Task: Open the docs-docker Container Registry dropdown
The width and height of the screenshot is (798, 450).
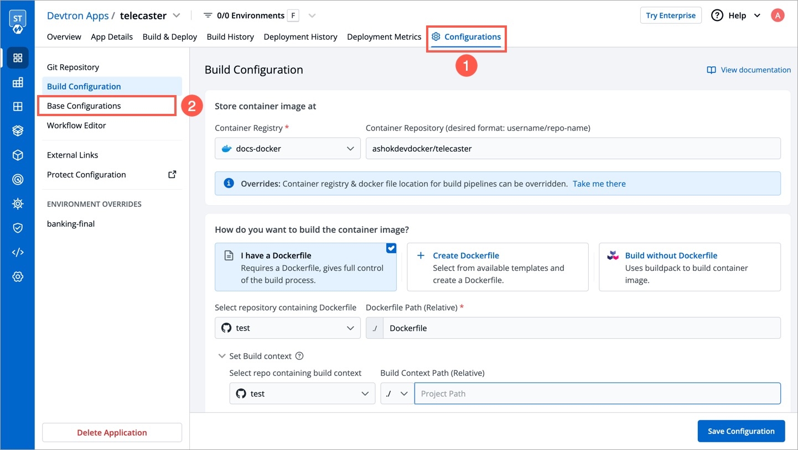Action: coord(288,149)
